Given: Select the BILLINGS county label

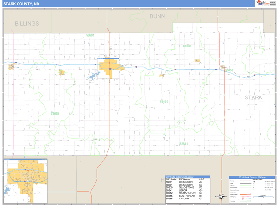Looking at the screenshot, I should click(26, 23).
